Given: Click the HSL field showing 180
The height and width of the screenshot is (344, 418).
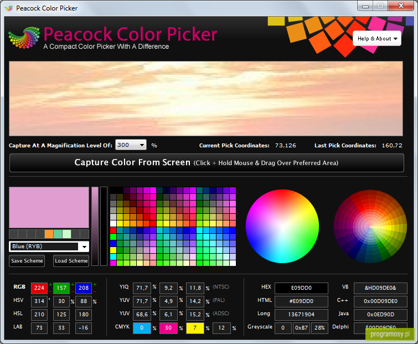Looking at the screenshot, I should (84, 315).
